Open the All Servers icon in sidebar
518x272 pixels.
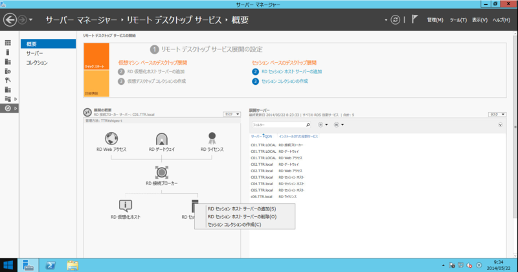pyautogui.click(x=8, y=62)
